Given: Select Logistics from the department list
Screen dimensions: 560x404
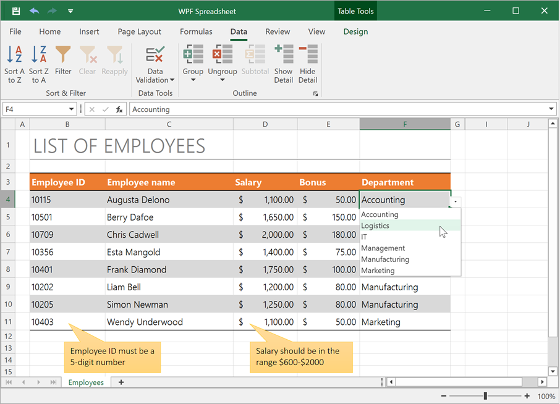Looking at the screenshot, I should (375, 225).
